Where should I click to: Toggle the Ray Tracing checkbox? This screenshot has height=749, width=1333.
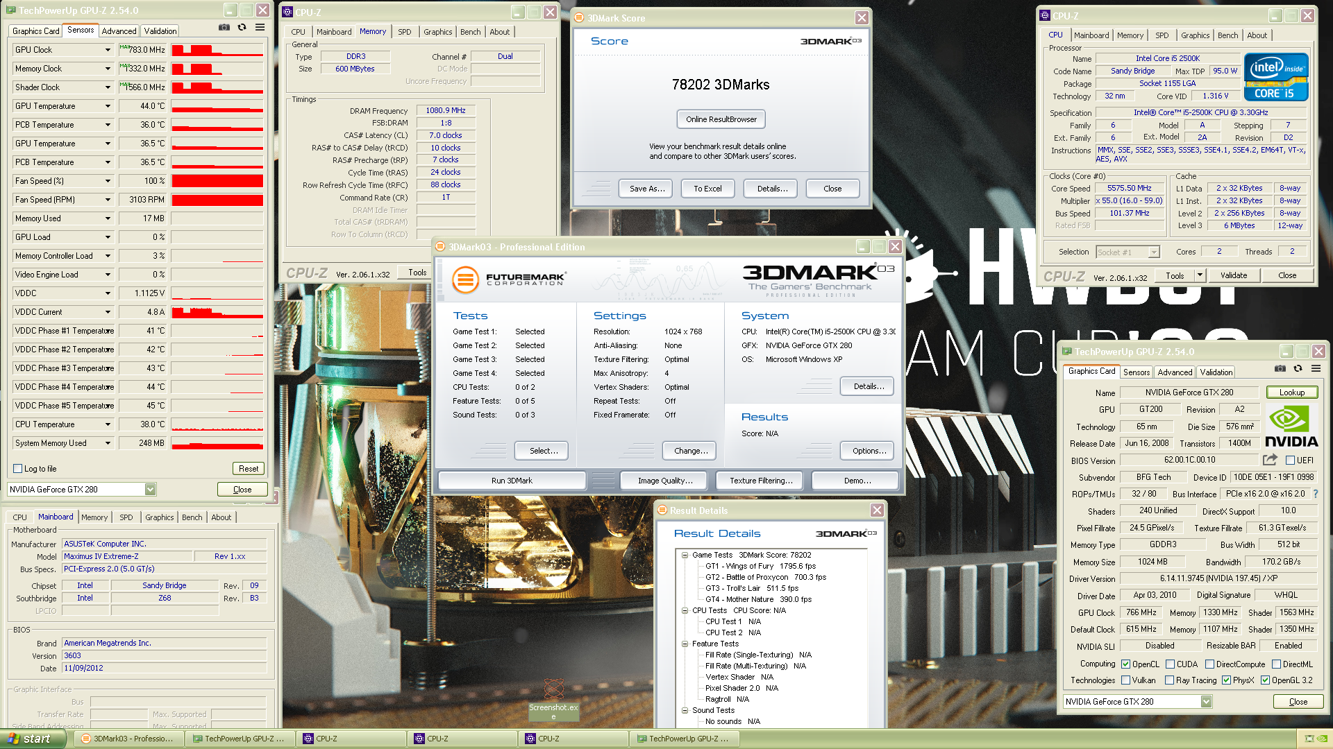tap(1169, 680)
